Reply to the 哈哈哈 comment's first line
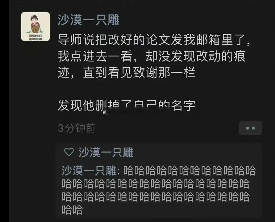This screenshot has width=275, height=222. (189, 171)
